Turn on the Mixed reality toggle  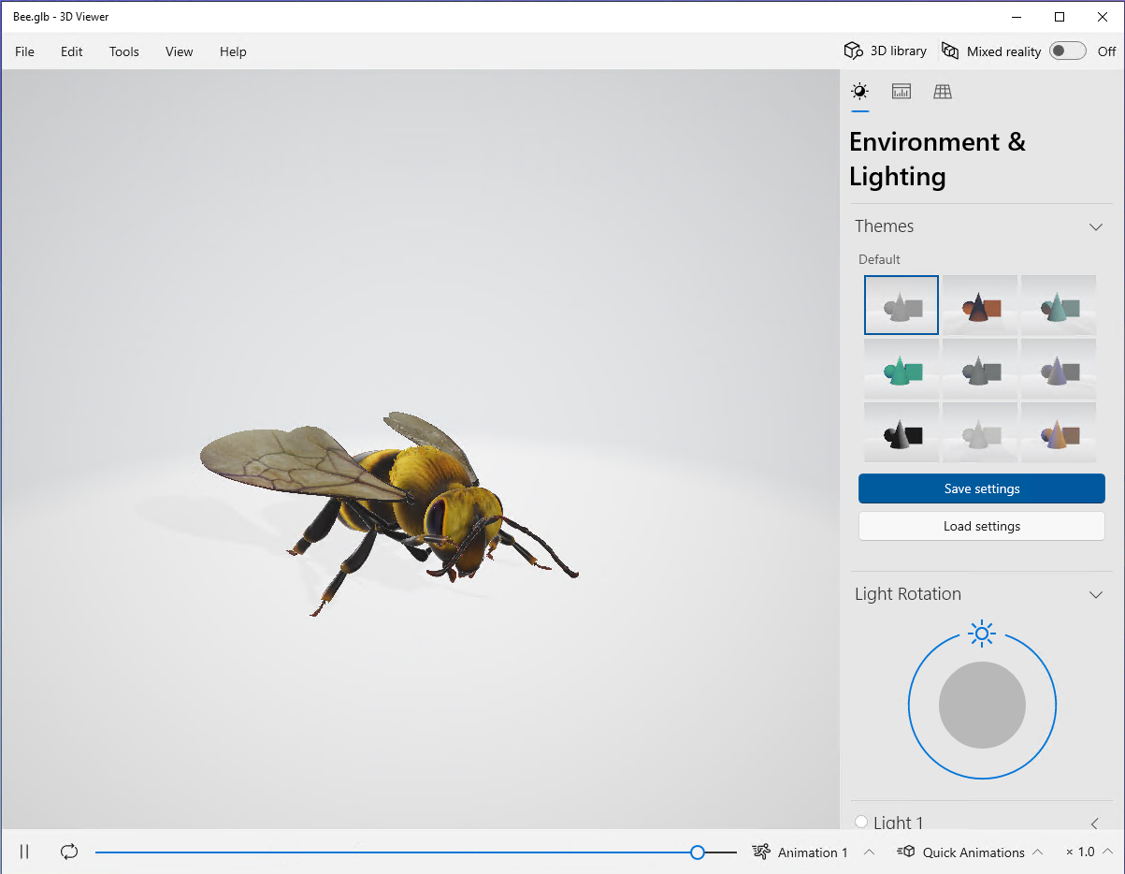1067,51
